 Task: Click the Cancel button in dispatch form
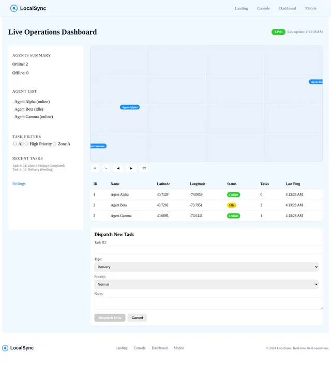pyautogui.click(x=137, y=318)
